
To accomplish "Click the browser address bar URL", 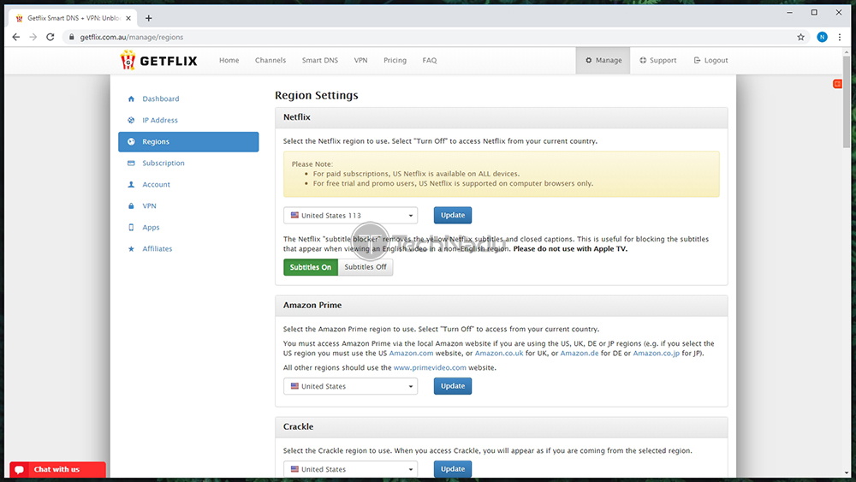I will click(132, 37).
